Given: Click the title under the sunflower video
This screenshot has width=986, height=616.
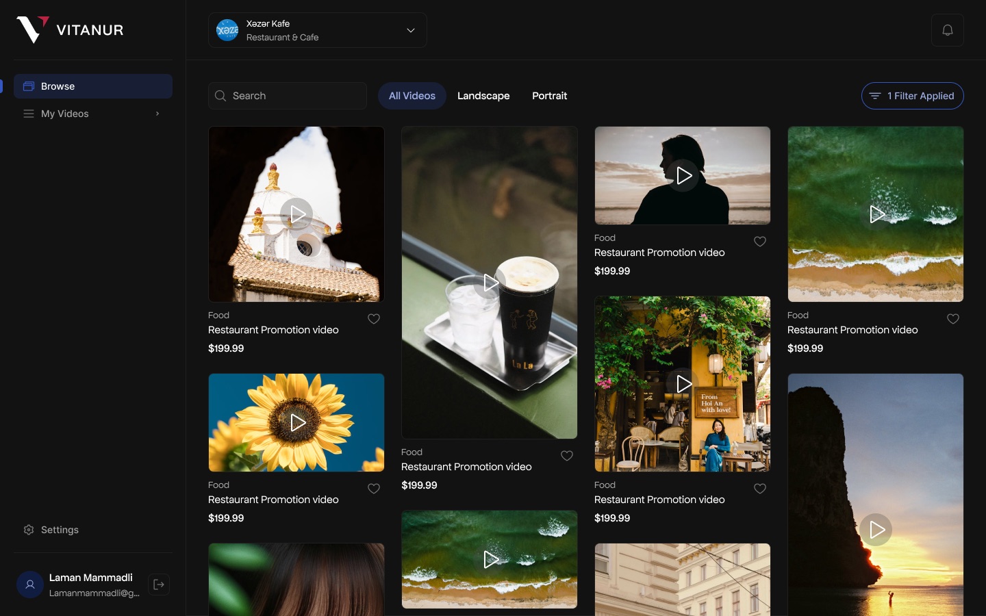Looking at the screenshot, I should click(x=273, y=500).
